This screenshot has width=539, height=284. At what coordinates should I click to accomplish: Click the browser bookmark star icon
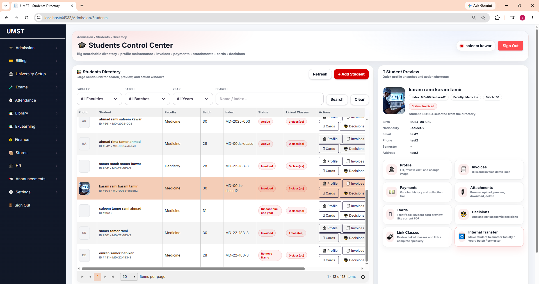click(x=483, y=18)
